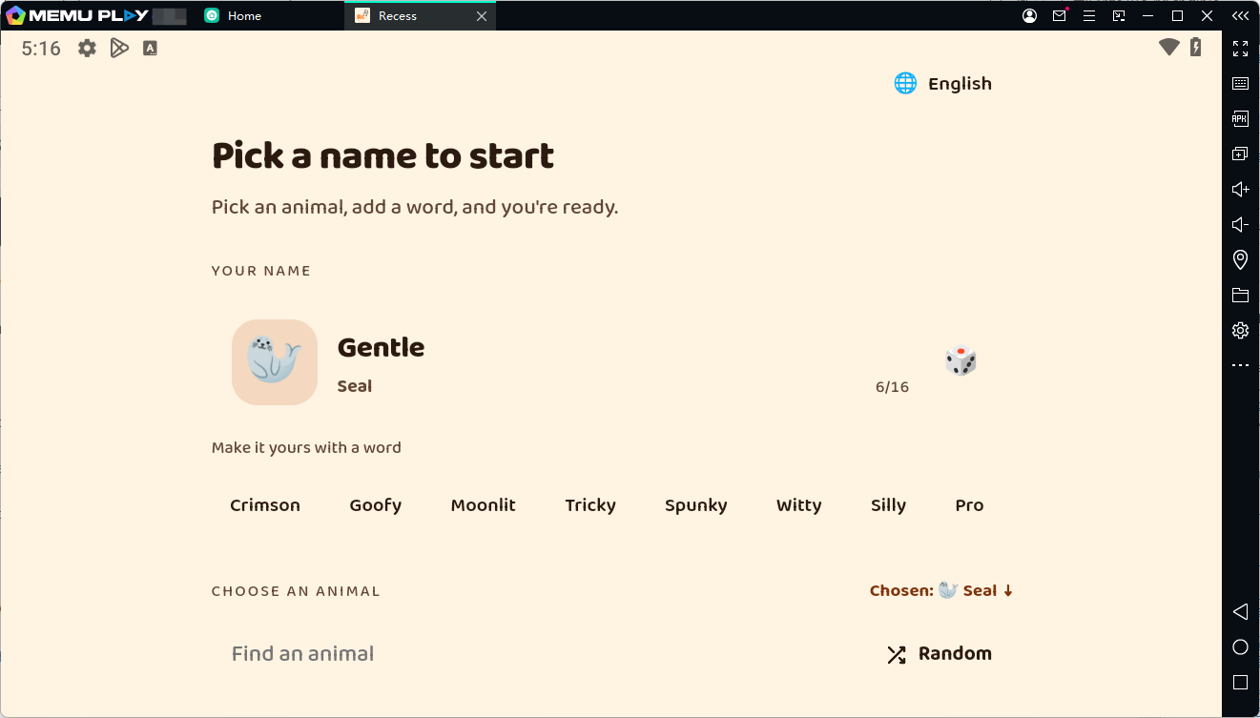
Task: Tap the Android back button
Action: pos(1240,611)
